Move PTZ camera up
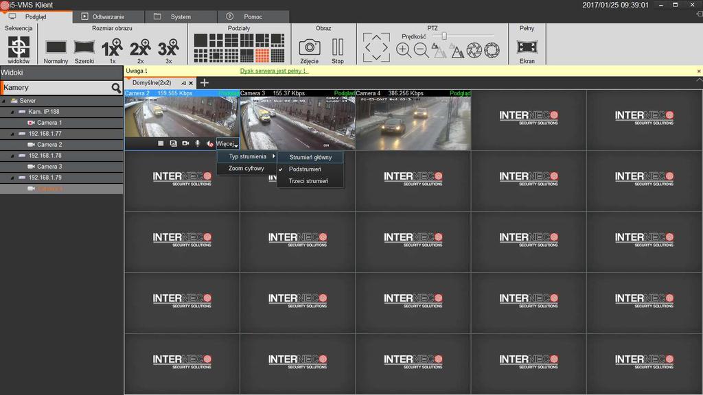Viewport: 703px width, 395px height. [376, 37]
